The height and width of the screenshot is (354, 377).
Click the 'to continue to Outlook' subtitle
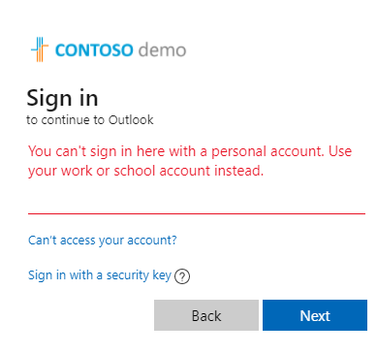pos(90,120)
